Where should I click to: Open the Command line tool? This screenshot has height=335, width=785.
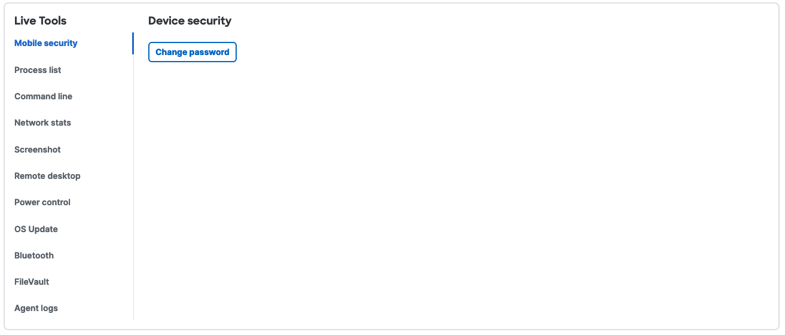43,96
